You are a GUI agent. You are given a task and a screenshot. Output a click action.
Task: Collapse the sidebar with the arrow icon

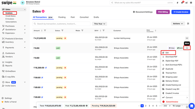(x=4, y=108)
